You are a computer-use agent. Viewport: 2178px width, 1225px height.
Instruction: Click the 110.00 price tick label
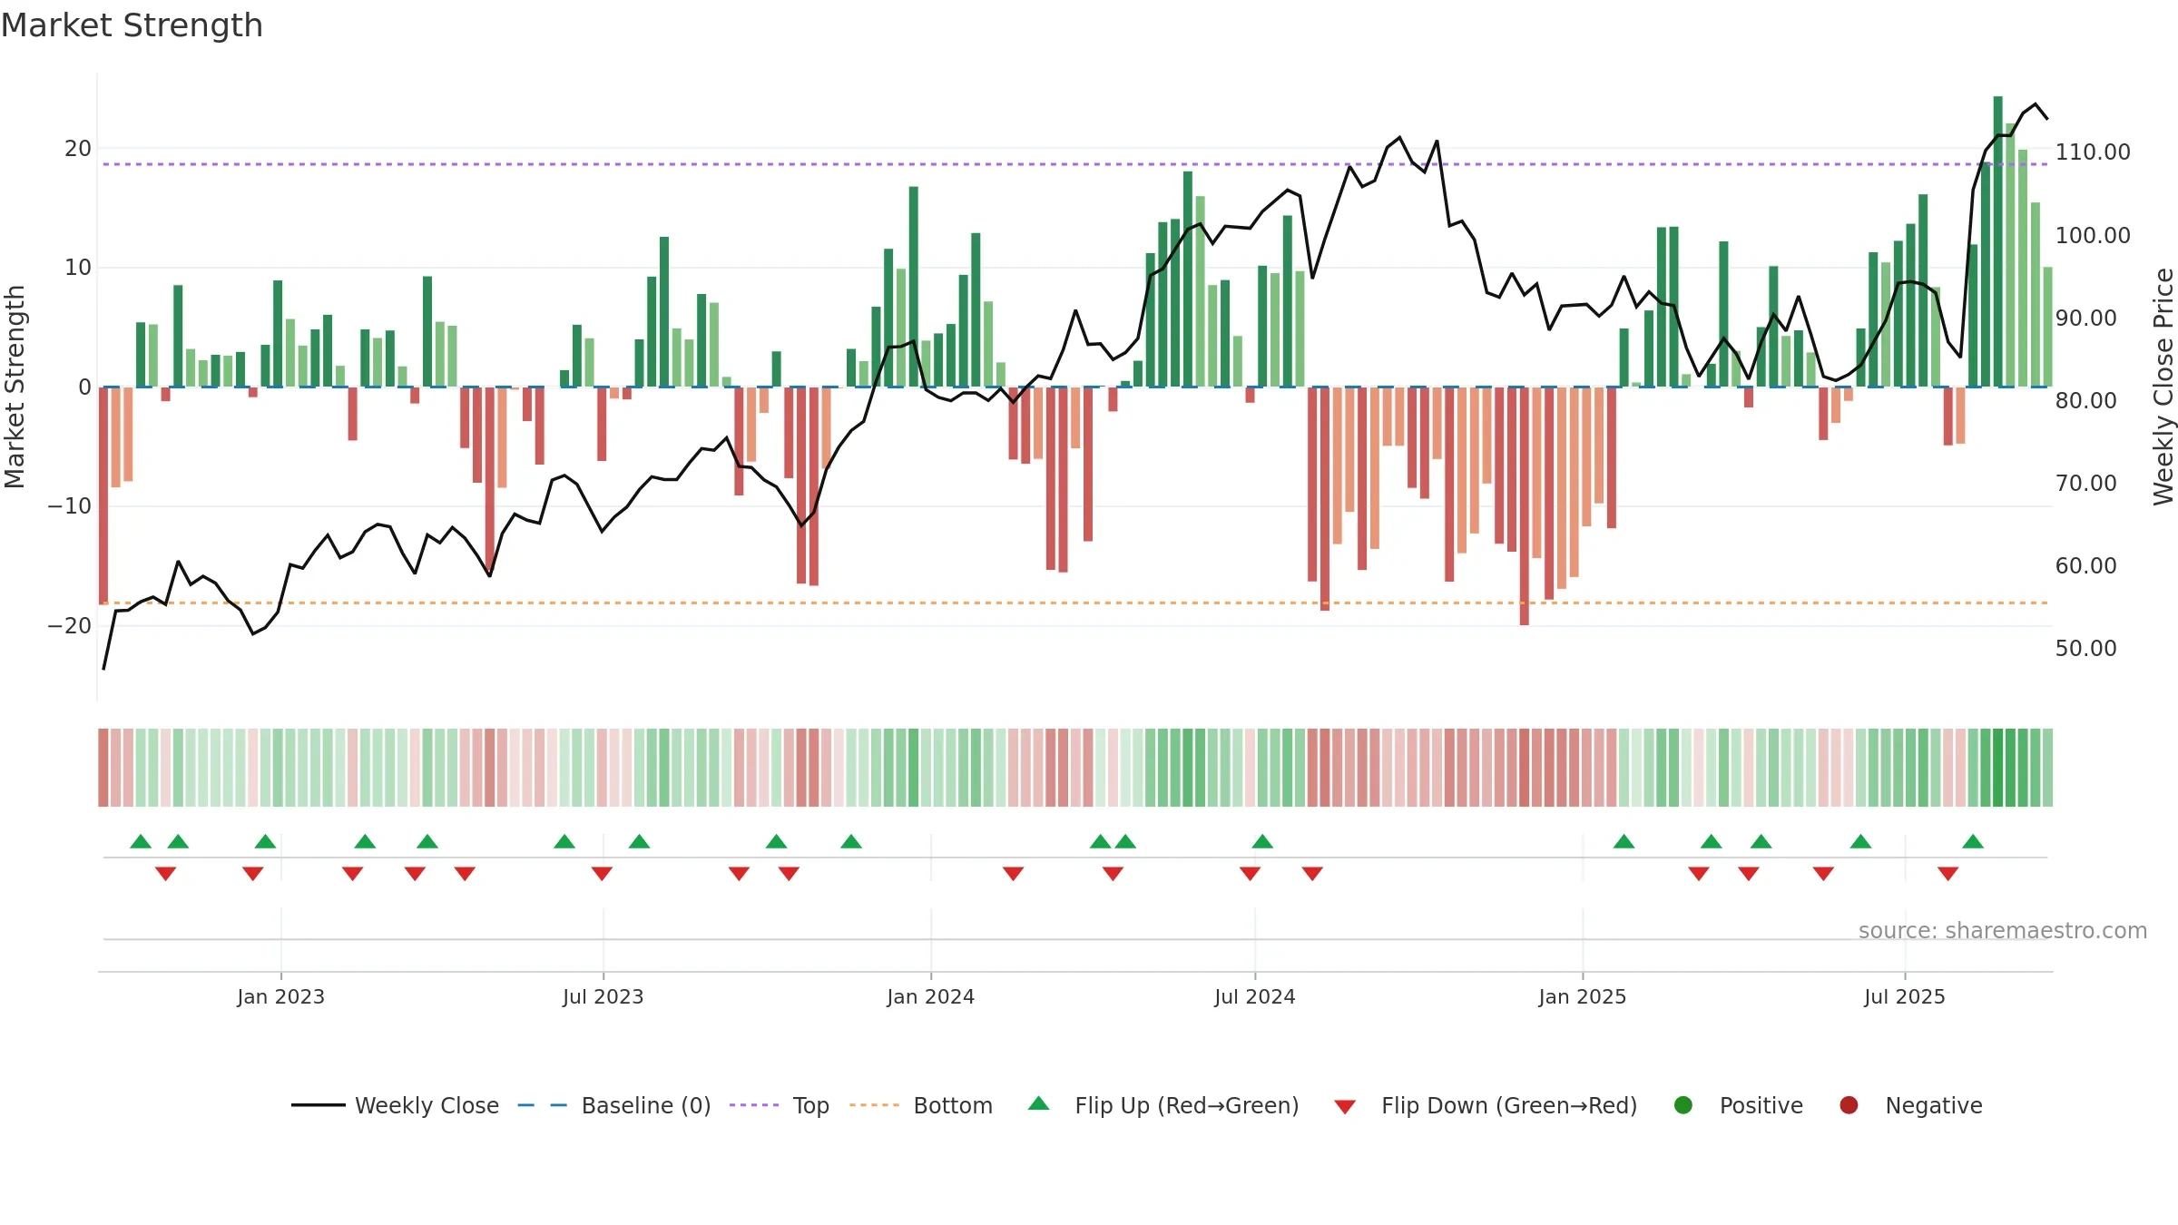point(2093,152)
